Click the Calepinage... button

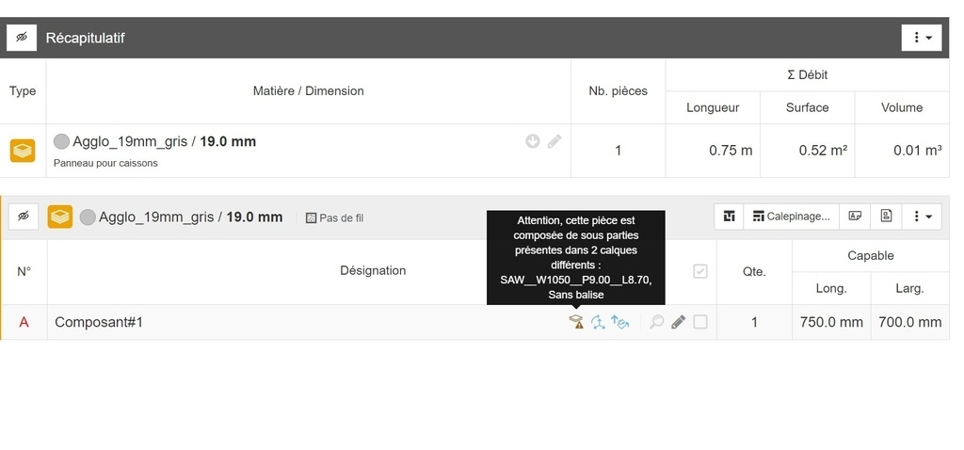[791, 217]
